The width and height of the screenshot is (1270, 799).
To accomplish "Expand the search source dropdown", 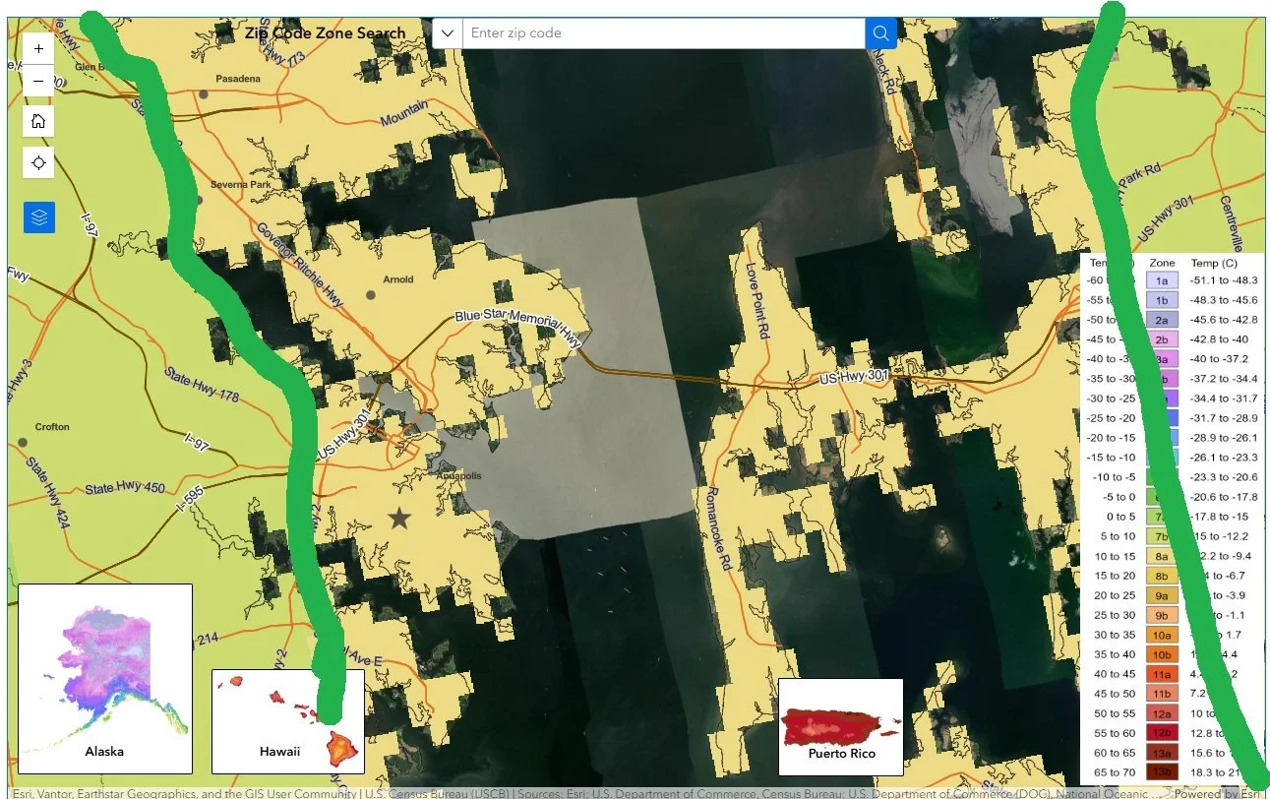I will [x=448, y=32].
